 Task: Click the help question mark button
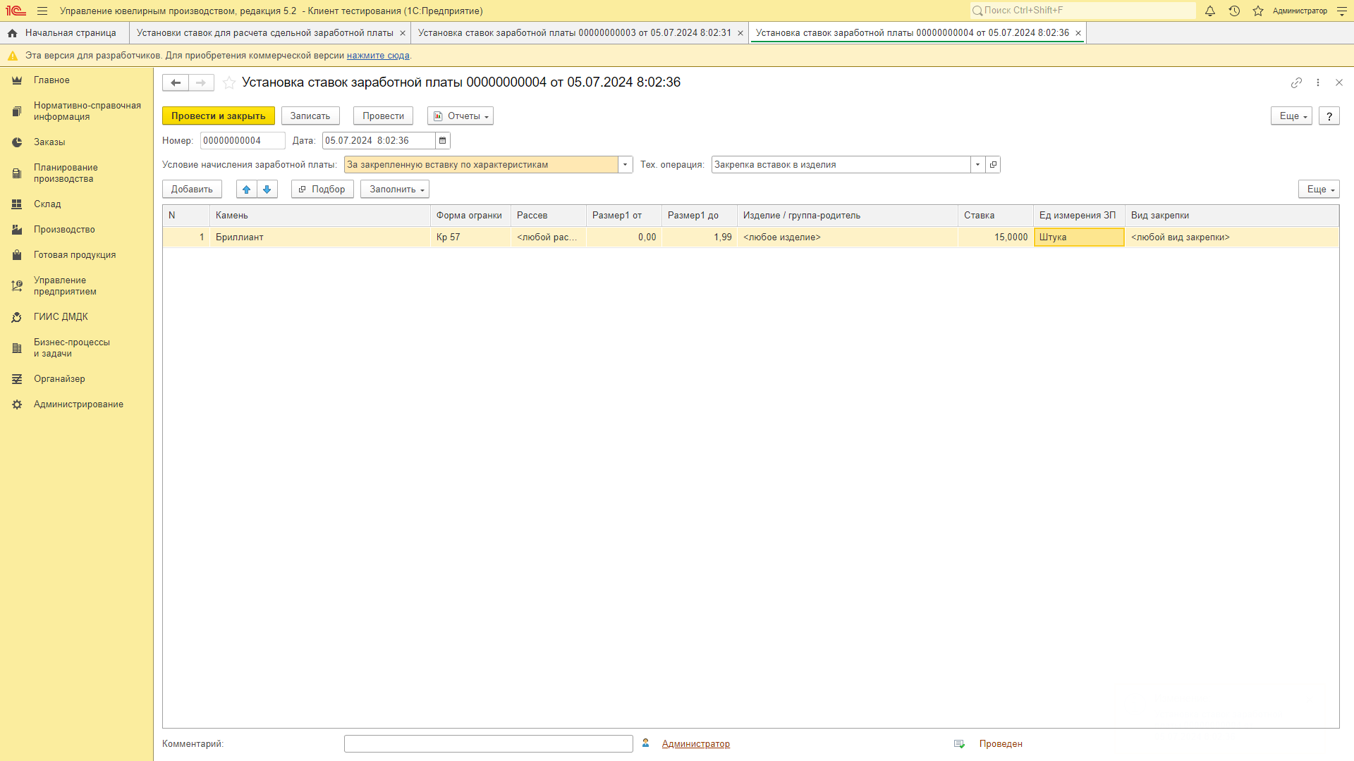tap(1329, 116)
